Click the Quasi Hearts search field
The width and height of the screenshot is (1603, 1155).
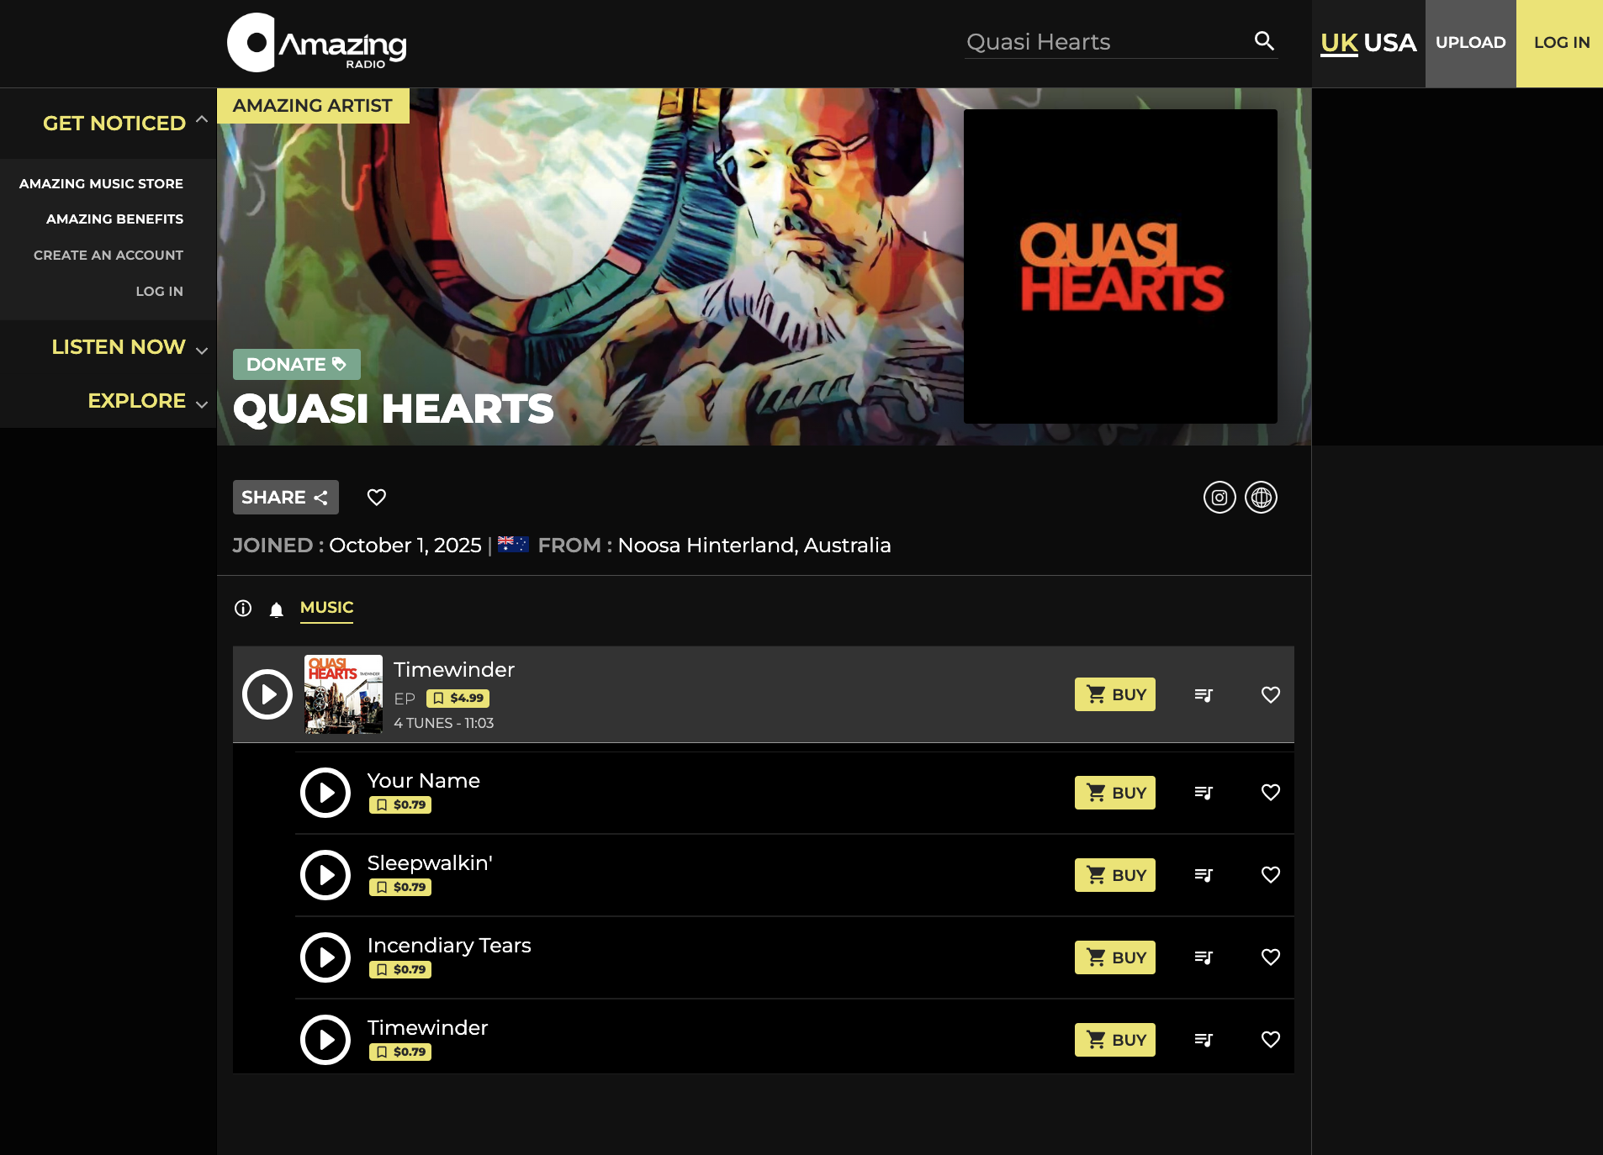pos(1106,42)
